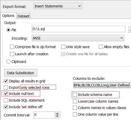Check One column value per line
The image size is (131, 120).
click(x=75, y=114)
